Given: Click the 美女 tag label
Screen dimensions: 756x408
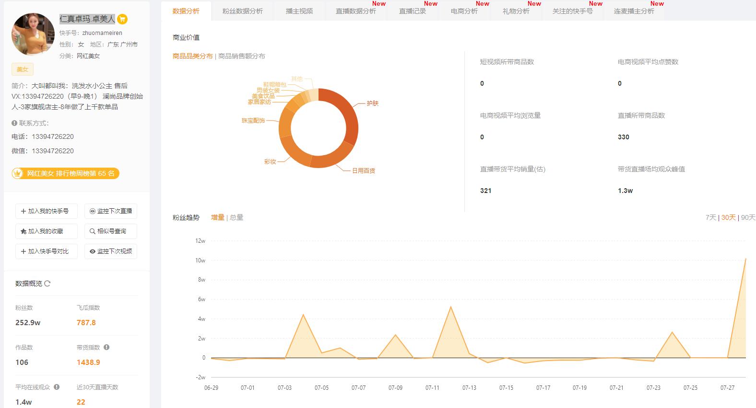Looking at the screenshot, I should click(23, 69).
